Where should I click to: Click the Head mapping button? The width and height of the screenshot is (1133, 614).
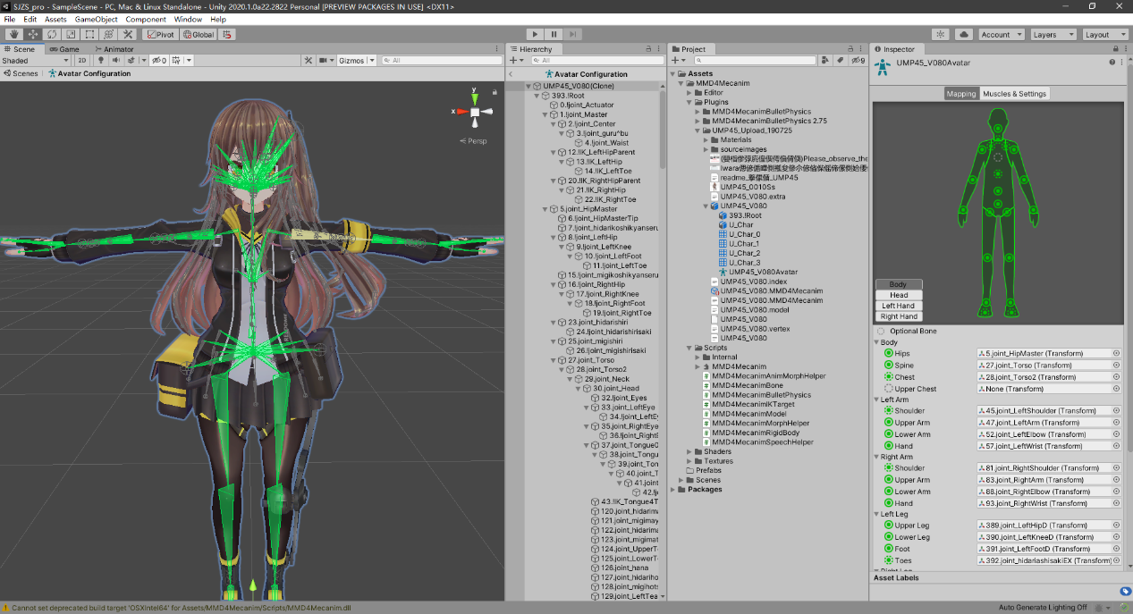tap(899, 295)
